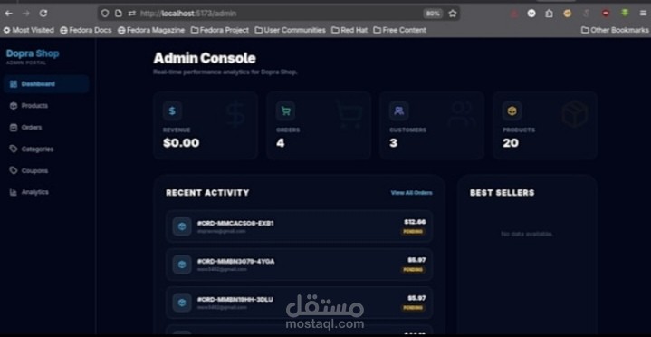Viewport: 651px width, 337px height.
Task: Click the shield tracking protection icon
Action: tap(105, 14)
